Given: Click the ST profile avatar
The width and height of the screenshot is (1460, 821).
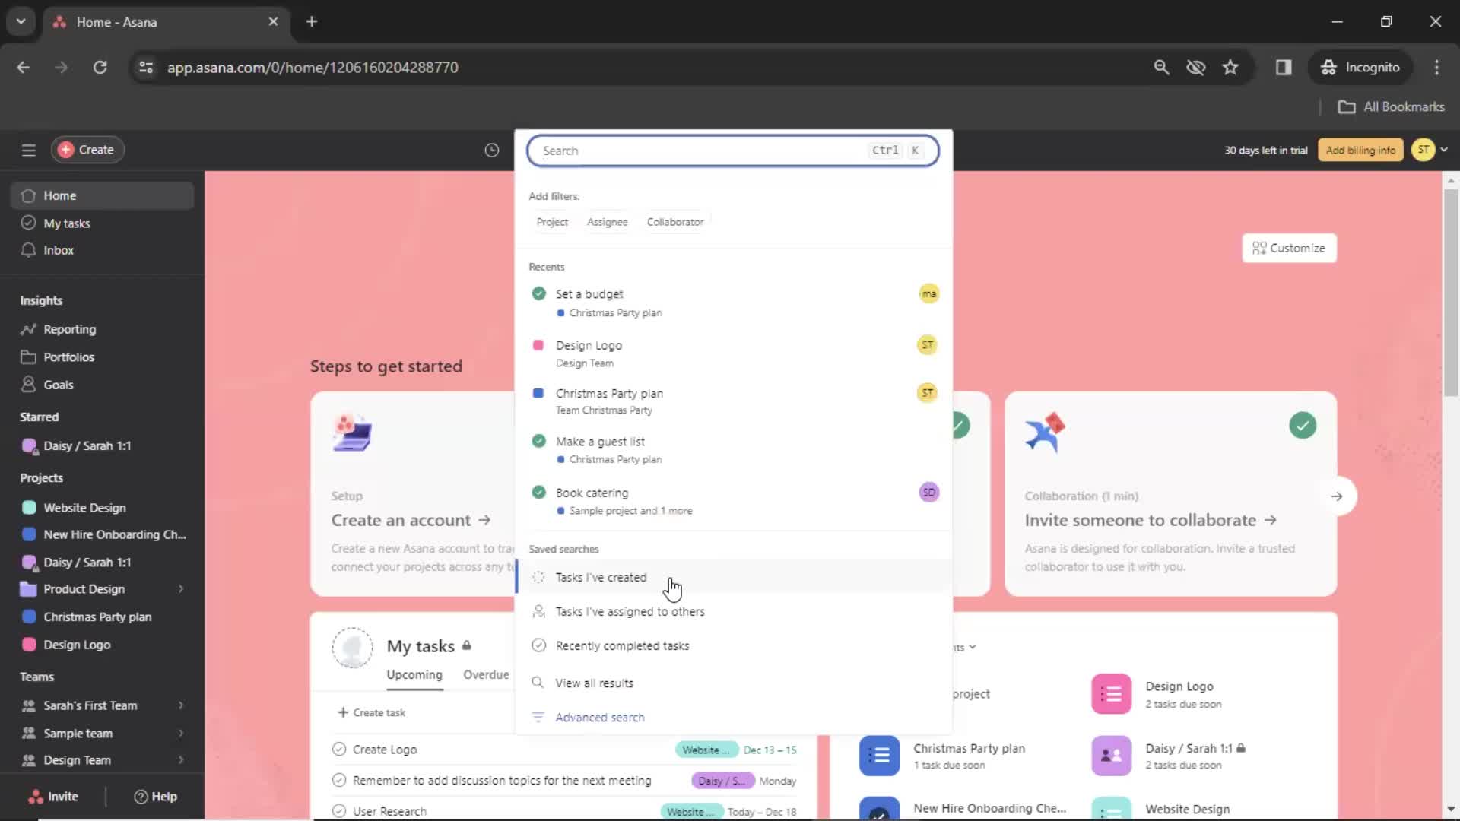Looking at the screenshot, I should 1423,150.
